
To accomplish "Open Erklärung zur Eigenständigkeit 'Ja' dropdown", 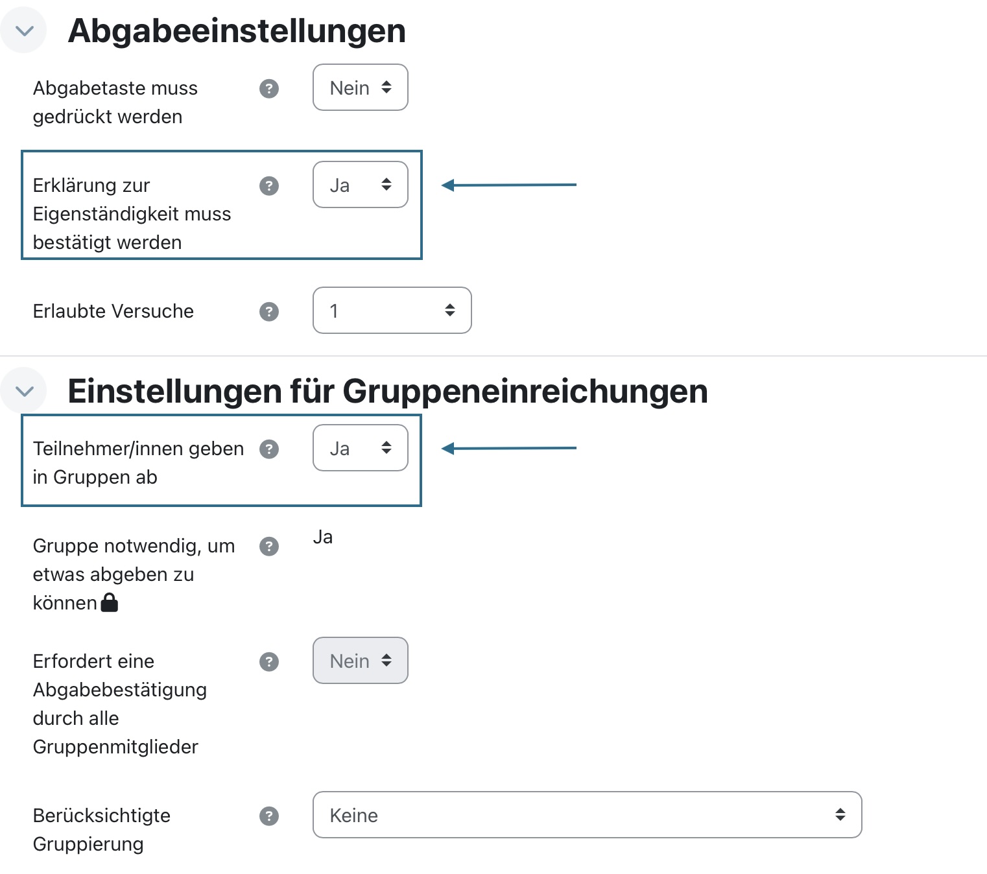I will [x=361, y=185].
